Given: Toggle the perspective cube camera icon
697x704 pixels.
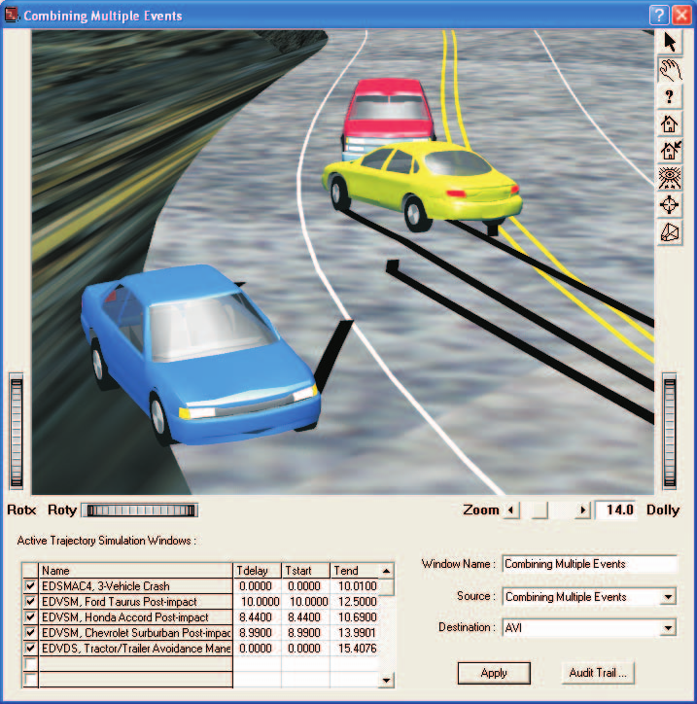Looking at the screenshot, I should click(x=670, y=232).
